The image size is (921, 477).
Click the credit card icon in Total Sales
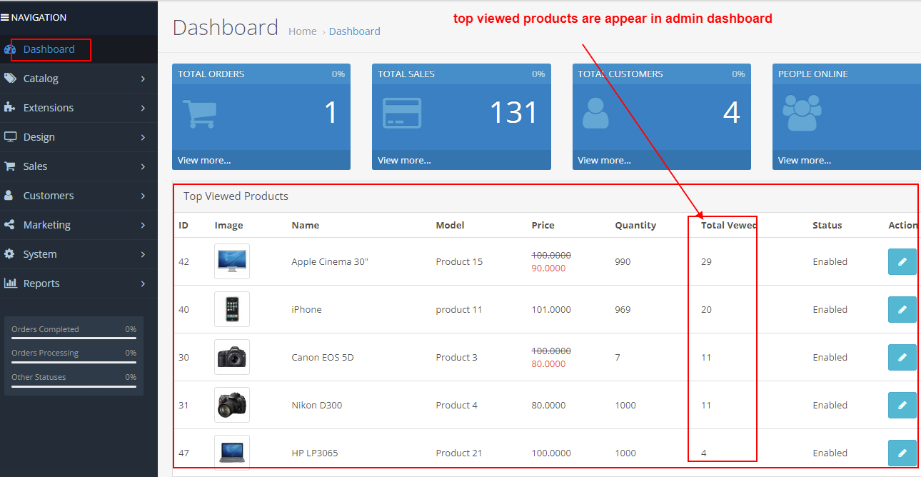coord(402,114)
